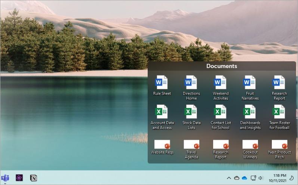Click the Documents fence title bar
This screenshot has width=298, height=185.
coord(222,66)
